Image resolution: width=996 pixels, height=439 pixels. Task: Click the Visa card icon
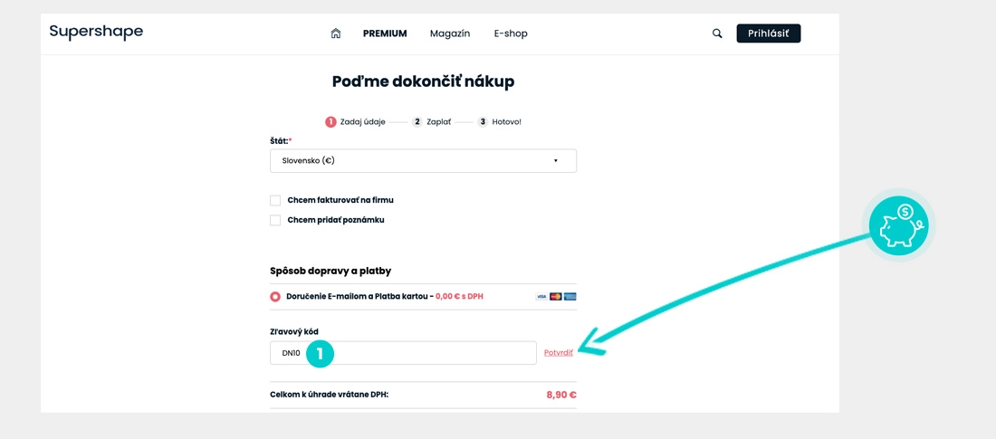(541, 297)
